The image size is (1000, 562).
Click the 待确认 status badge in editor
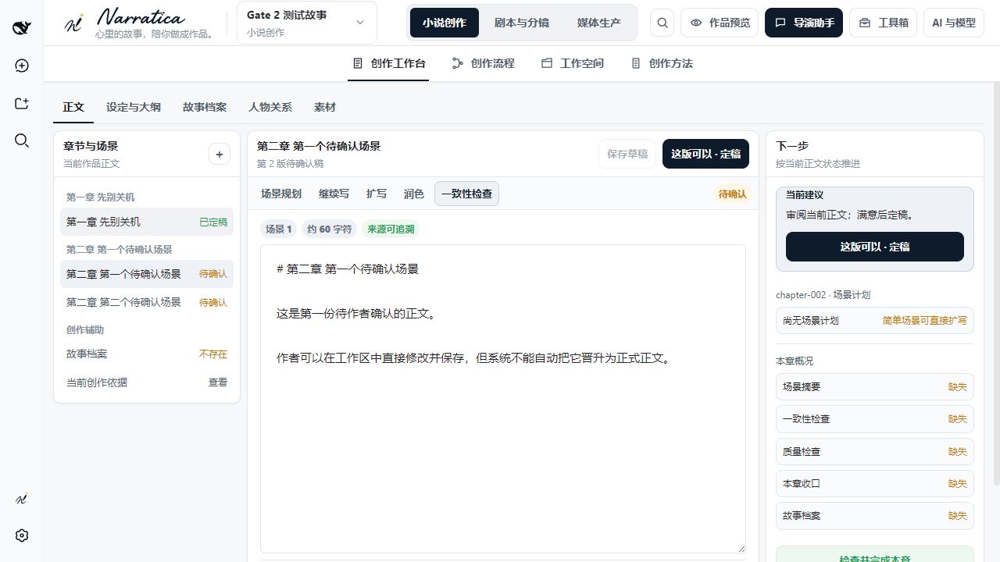click(732, 194)
